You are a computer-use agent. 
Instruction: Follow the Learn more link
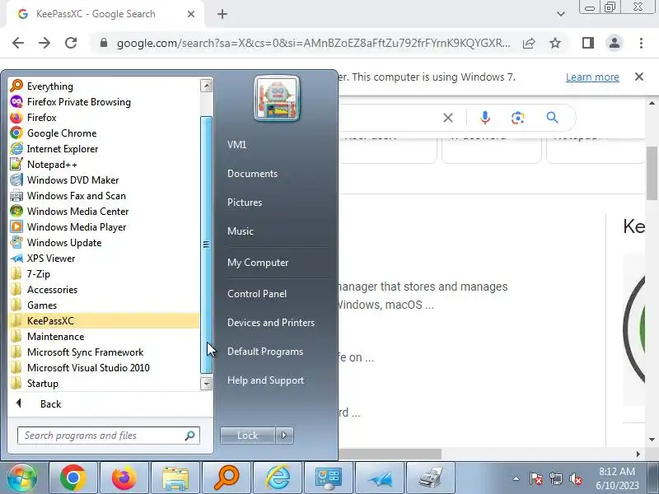coord(592,77)
